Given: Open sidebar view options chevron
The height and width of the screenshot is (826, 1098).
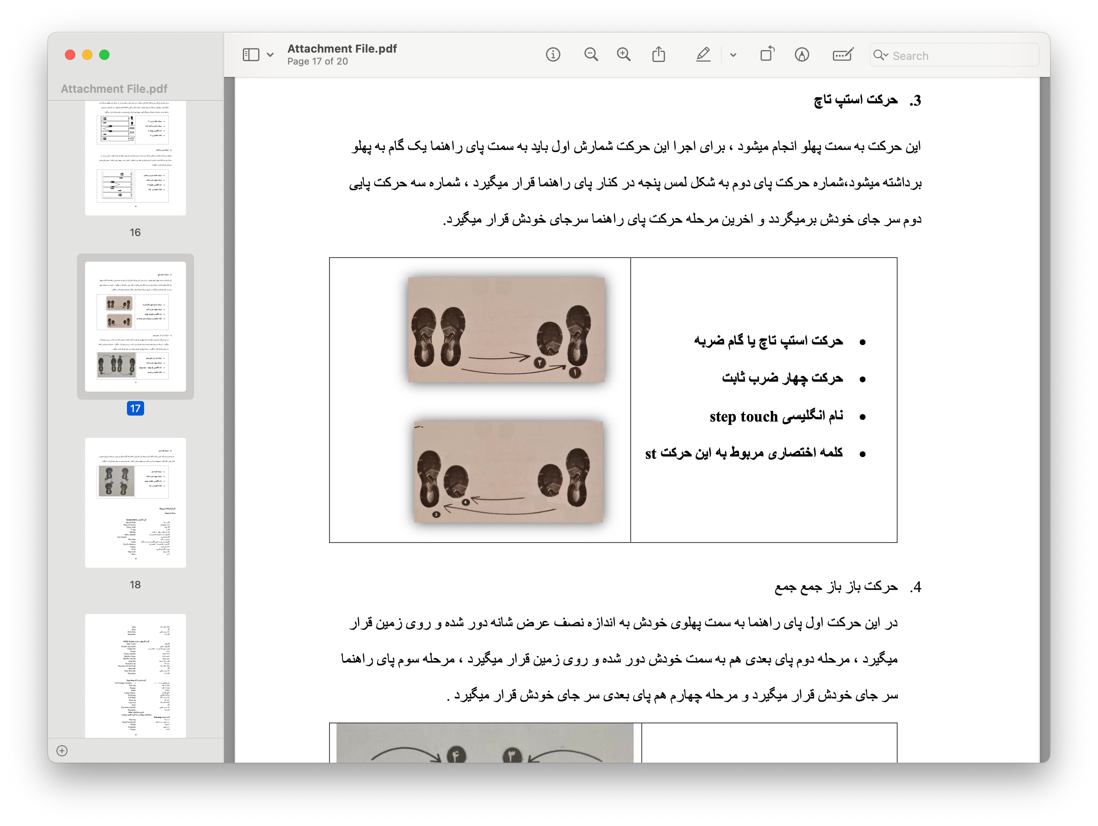Looking at the screenshot, I should coord(270,55).
